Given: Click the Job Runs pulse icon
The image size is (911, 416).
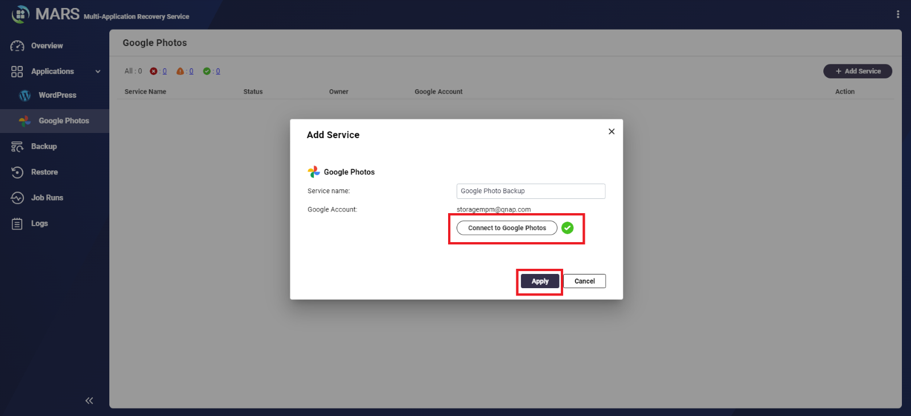Looking at the screenshot, I should coord(17,198).
